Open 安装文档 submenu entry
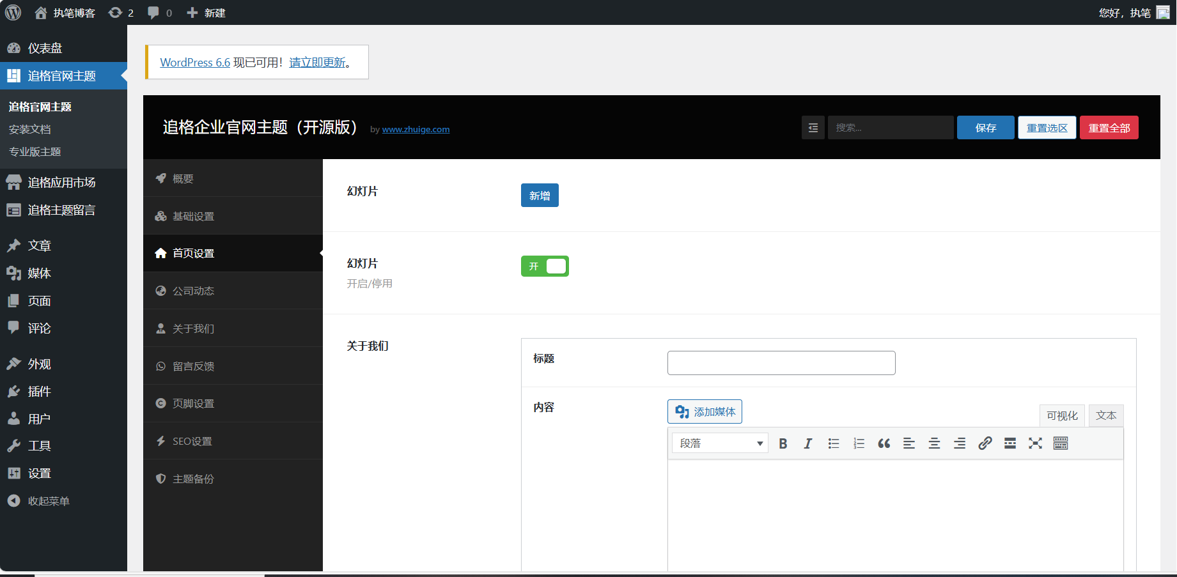This screenshot has width=1177, height=577. coord(29,129)
